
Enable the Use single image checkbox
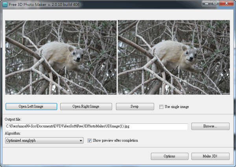[x=161, y=107]
